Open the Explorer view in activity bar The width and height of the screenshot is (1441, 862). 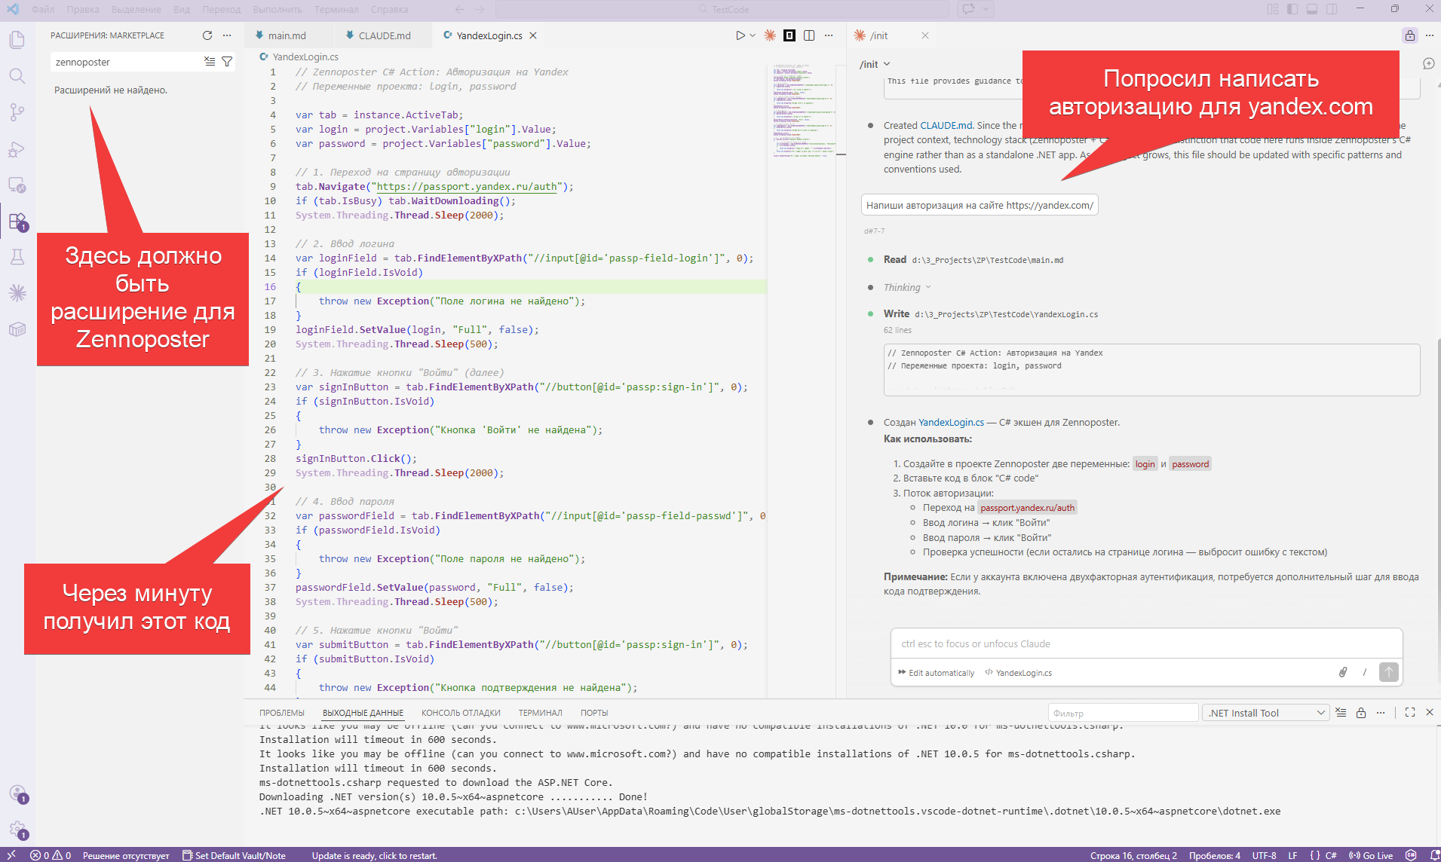pos(17,39)
